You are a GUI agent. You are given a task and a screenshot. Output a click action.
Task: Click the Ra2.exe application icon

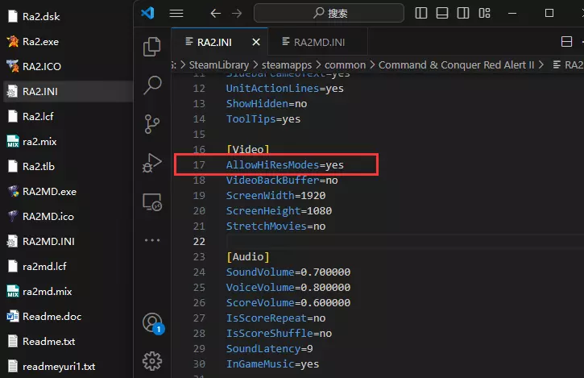point(13,41)
